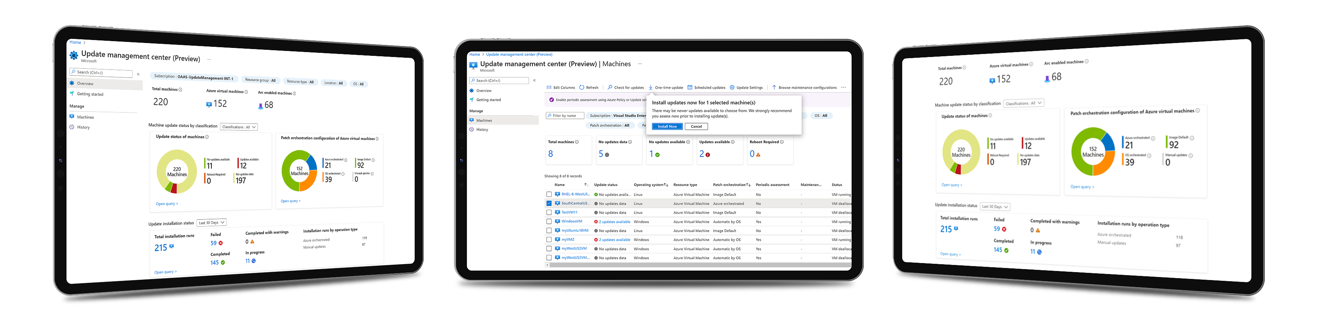This screenshot has height=331, width=1318.
Task: Click Getting started icon on middle tablet
Action: coord(472,100)
